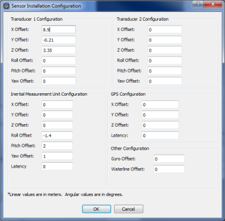Edit the IMU Roll Offset value
This screenshot has height=221, width=225.
(x=57, y=135)
